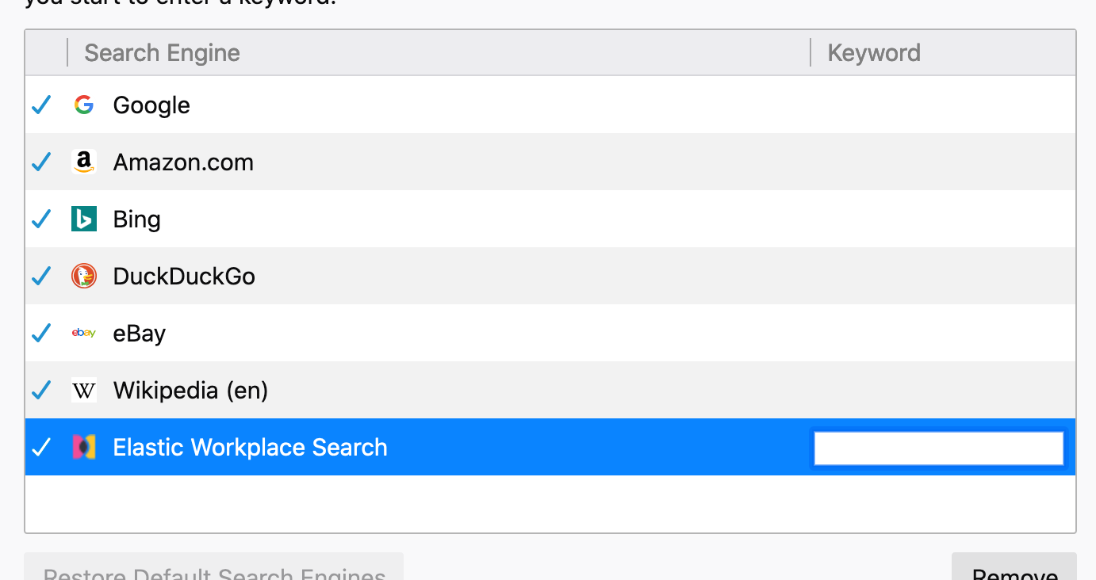1096x580 pixels.
Task: Click the eBay logo icon
Action: 83,332
